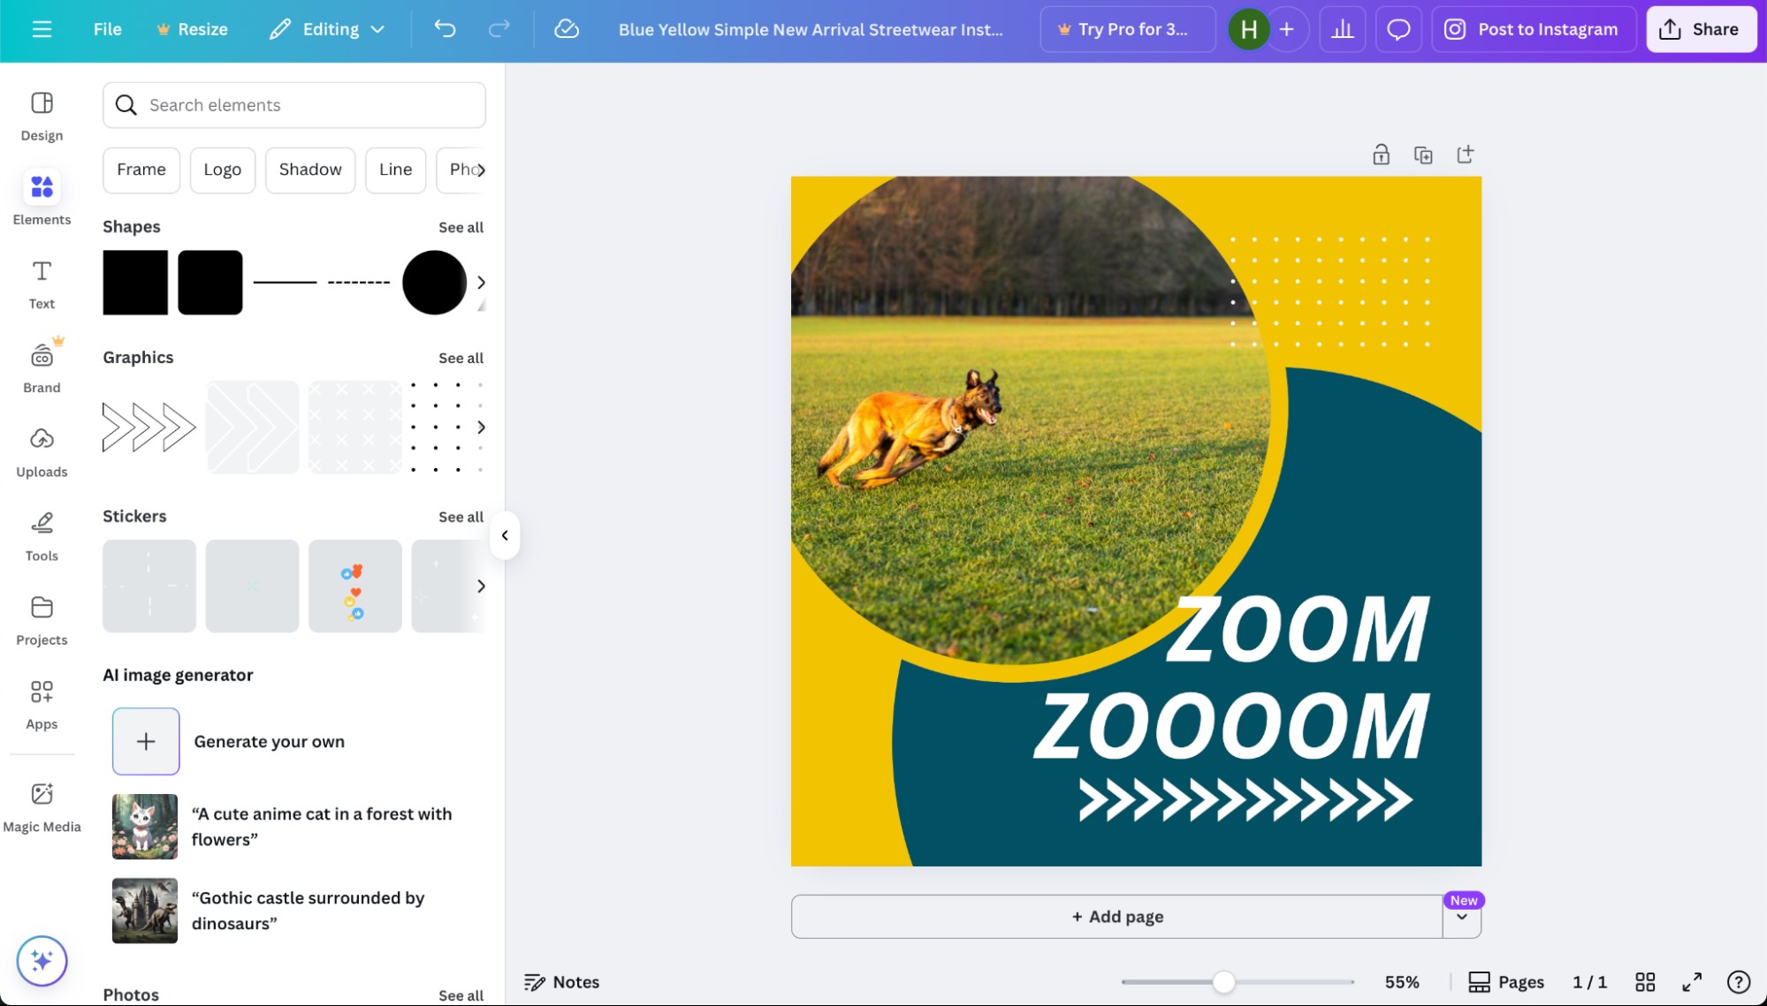Click the undo arrow icon
The image size is (1767, 1006).
pyautogui.click(x=445, y=29)
